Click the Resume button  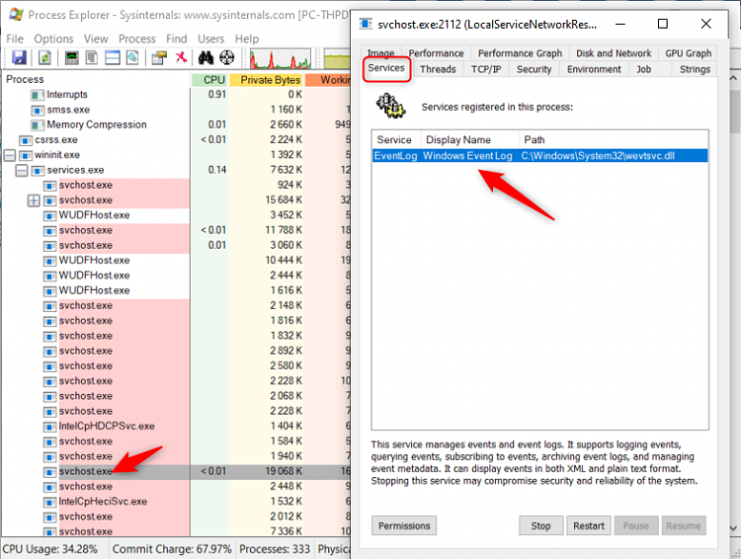[684, 526]
